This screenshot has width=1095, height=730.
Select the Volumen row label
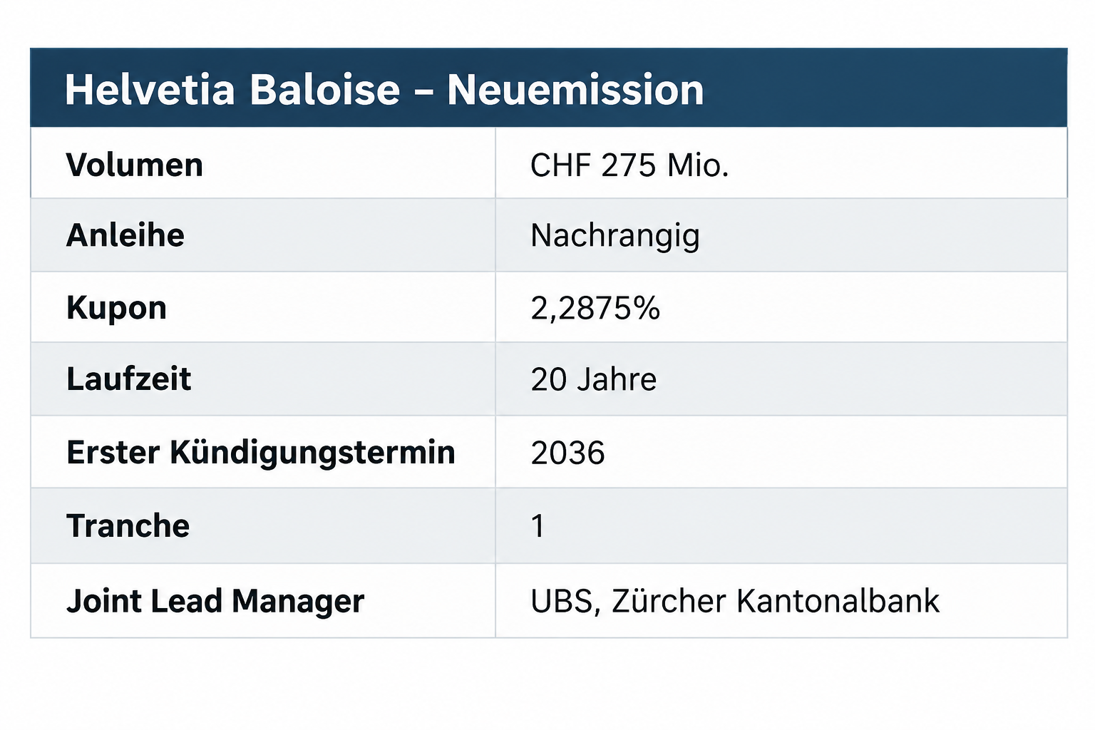point(135,165)
